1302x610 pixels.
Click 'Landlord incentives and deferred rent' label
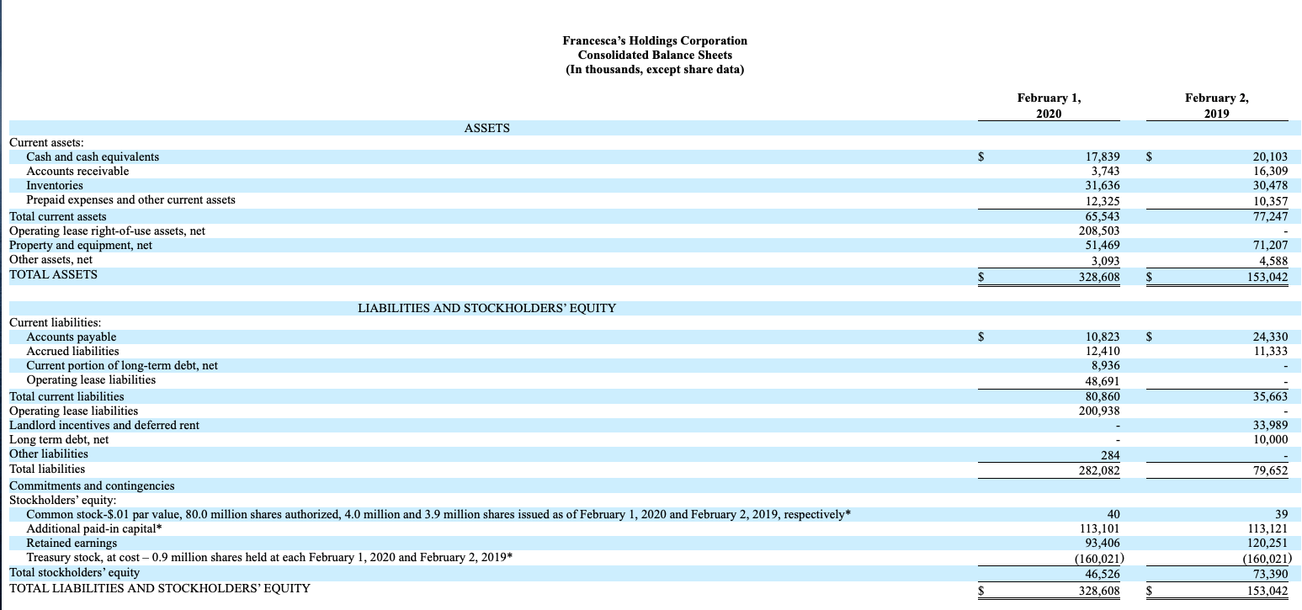[x=104, y=425]
